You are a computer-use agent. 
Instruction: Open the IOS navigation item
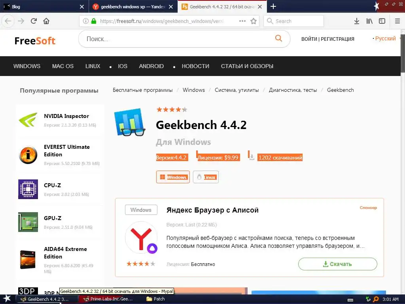coord(123,66)
